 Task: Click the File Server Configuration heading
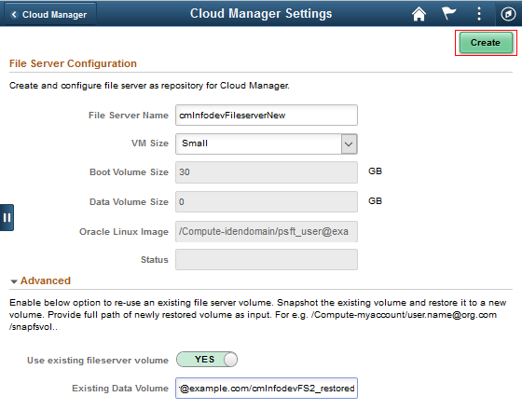coord(73,63)
